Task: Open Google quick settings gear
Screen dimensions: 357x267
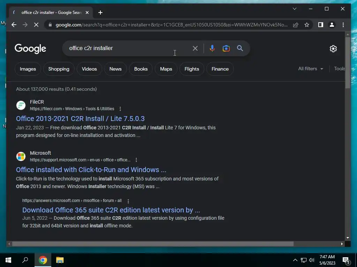Action: click(x=333, y=49)
